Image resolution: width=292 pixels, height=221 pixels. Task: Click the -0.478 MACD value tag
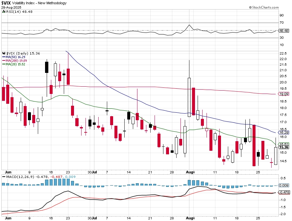(284, 192)
